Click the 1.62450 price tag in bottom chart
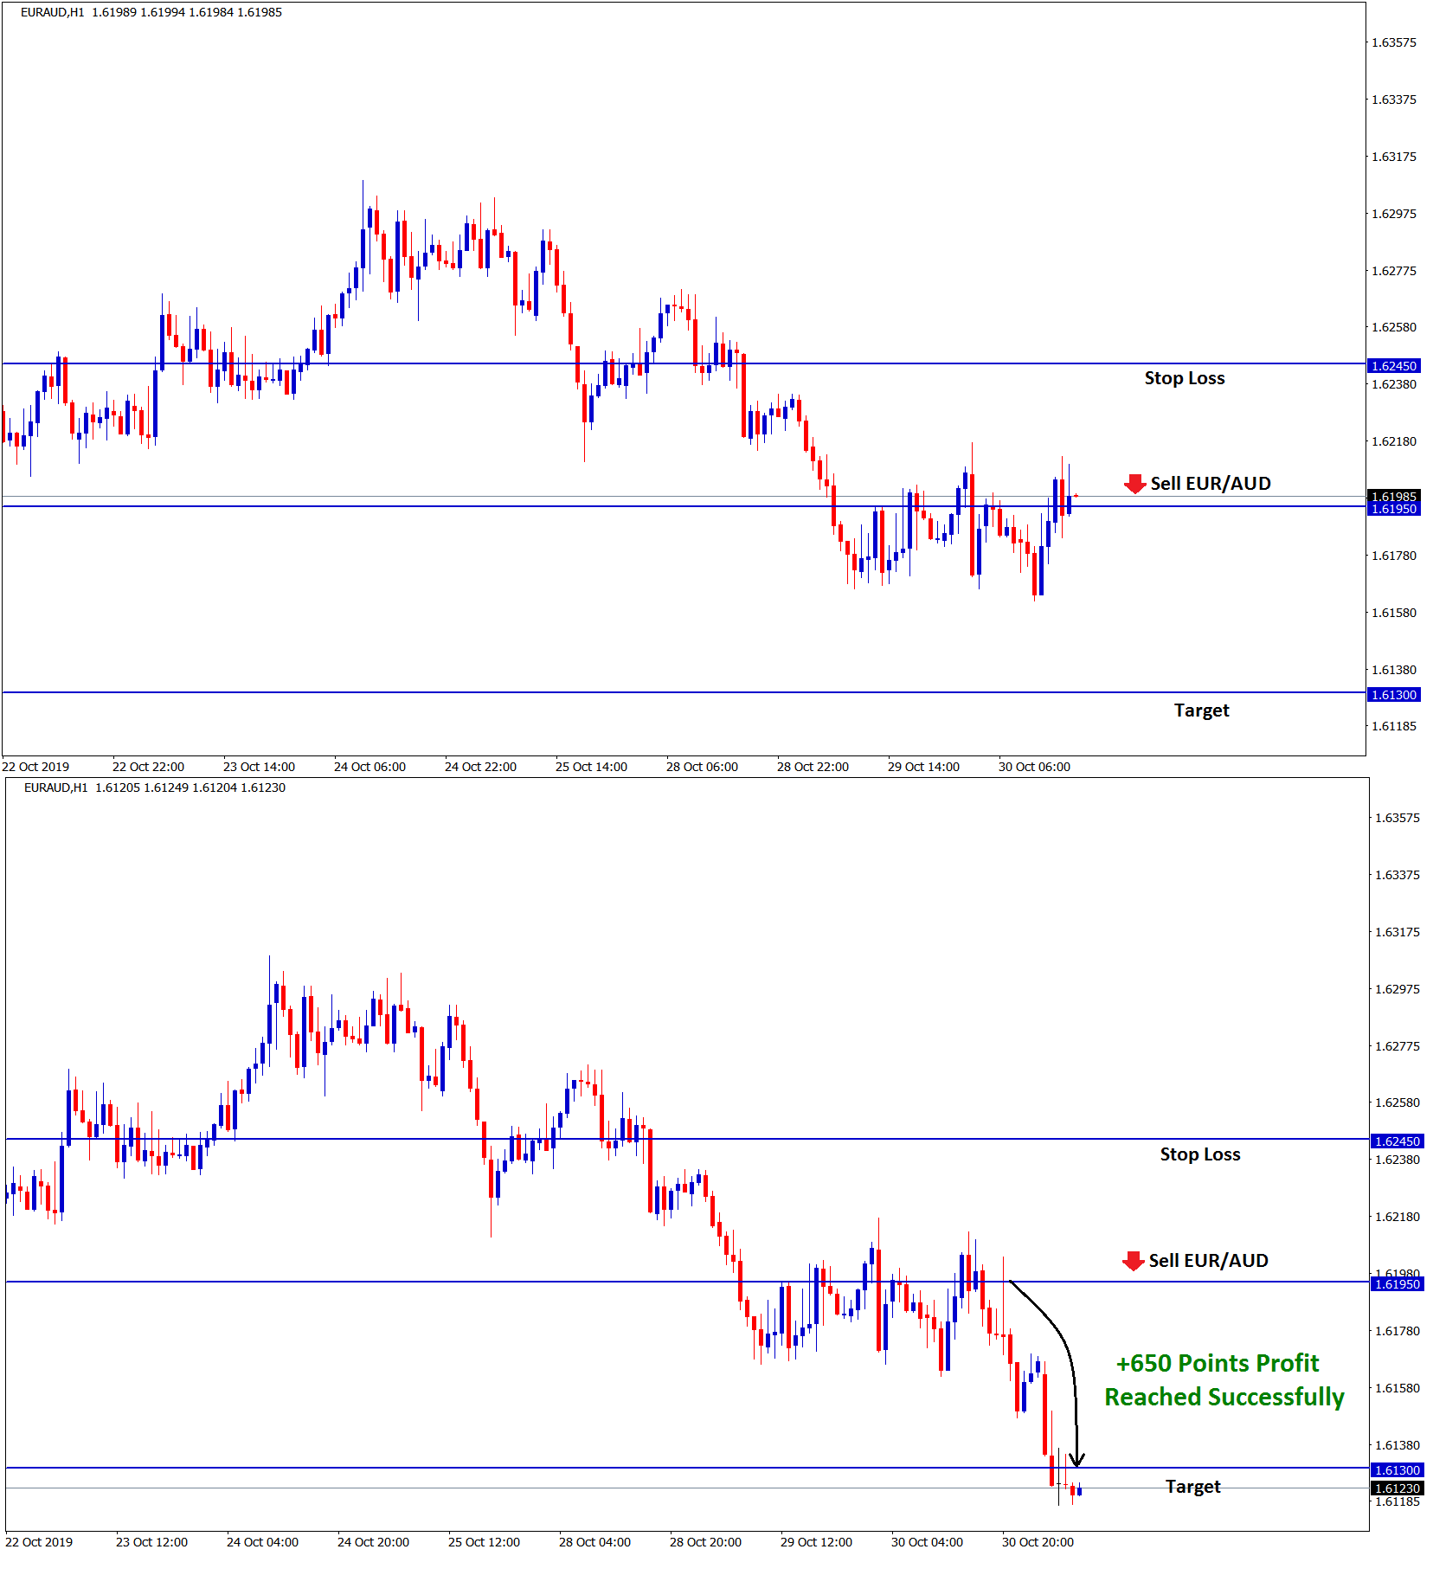1433x1575 pixels. pyautogui.click(x=1396, y=1141)
